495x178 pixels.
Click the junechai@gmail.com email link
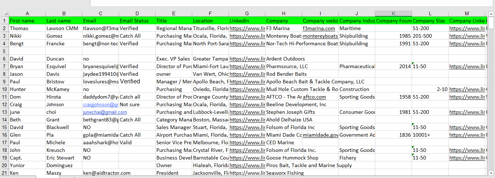(x=100, y=112)
